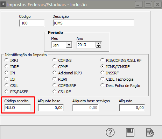This screenshot has height=139, width=162.
Task: Maximize the Impostos Federais/Estaduais window
Action: pos(148,5)
